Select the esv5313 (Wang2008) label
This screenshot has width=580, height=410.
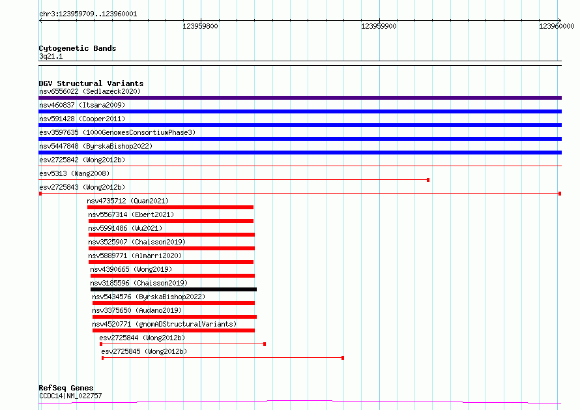click(x=74, y=173)
